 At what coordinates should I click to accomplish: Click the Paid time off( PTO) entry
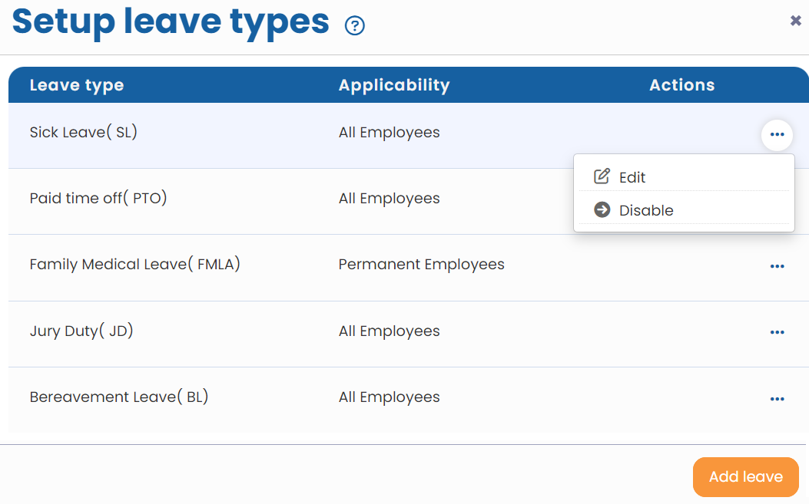coord(98,198)
